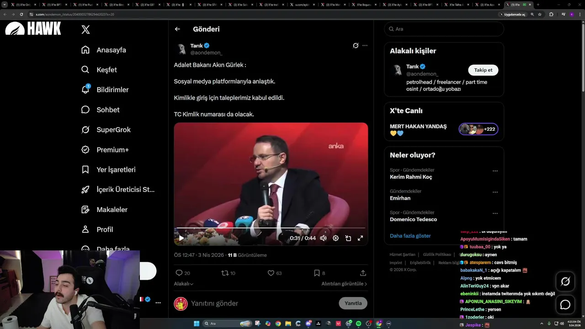Open more options for Emirhan trend
The width and height of the screenshot is (585, 329).
(495, 192)
